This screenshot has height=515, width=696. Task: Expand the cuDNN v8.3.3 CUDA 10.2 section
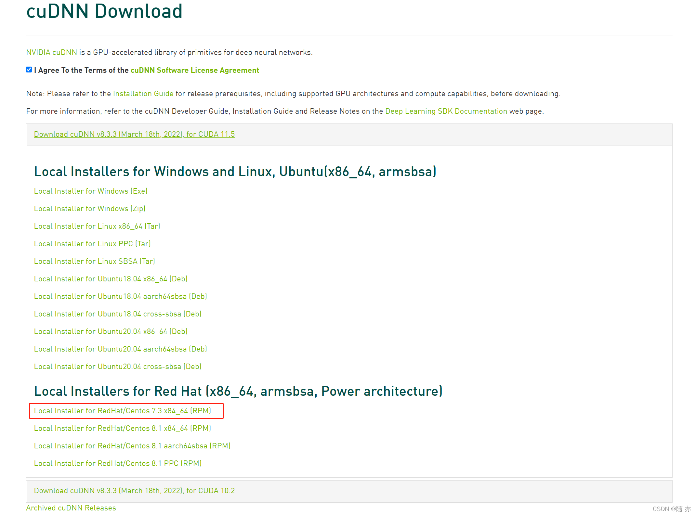click(134, 491)
